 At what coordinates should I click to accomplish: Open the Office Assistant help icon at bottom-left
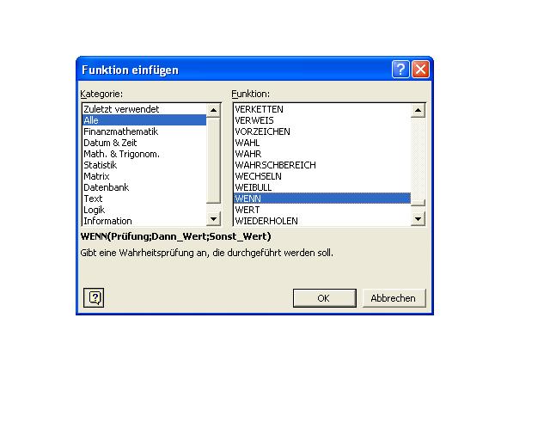(x=94, y=298)
